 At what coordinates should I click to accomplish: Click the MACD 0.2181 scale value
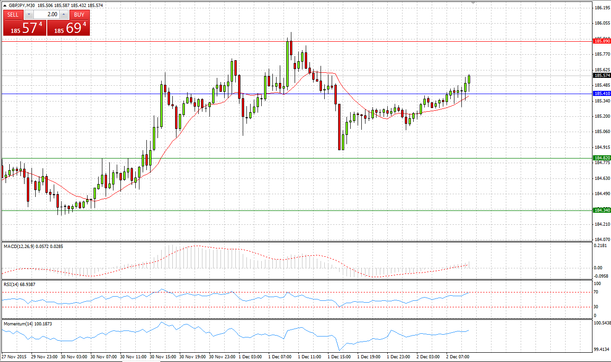pyautogui.click(x=600, y=246)
